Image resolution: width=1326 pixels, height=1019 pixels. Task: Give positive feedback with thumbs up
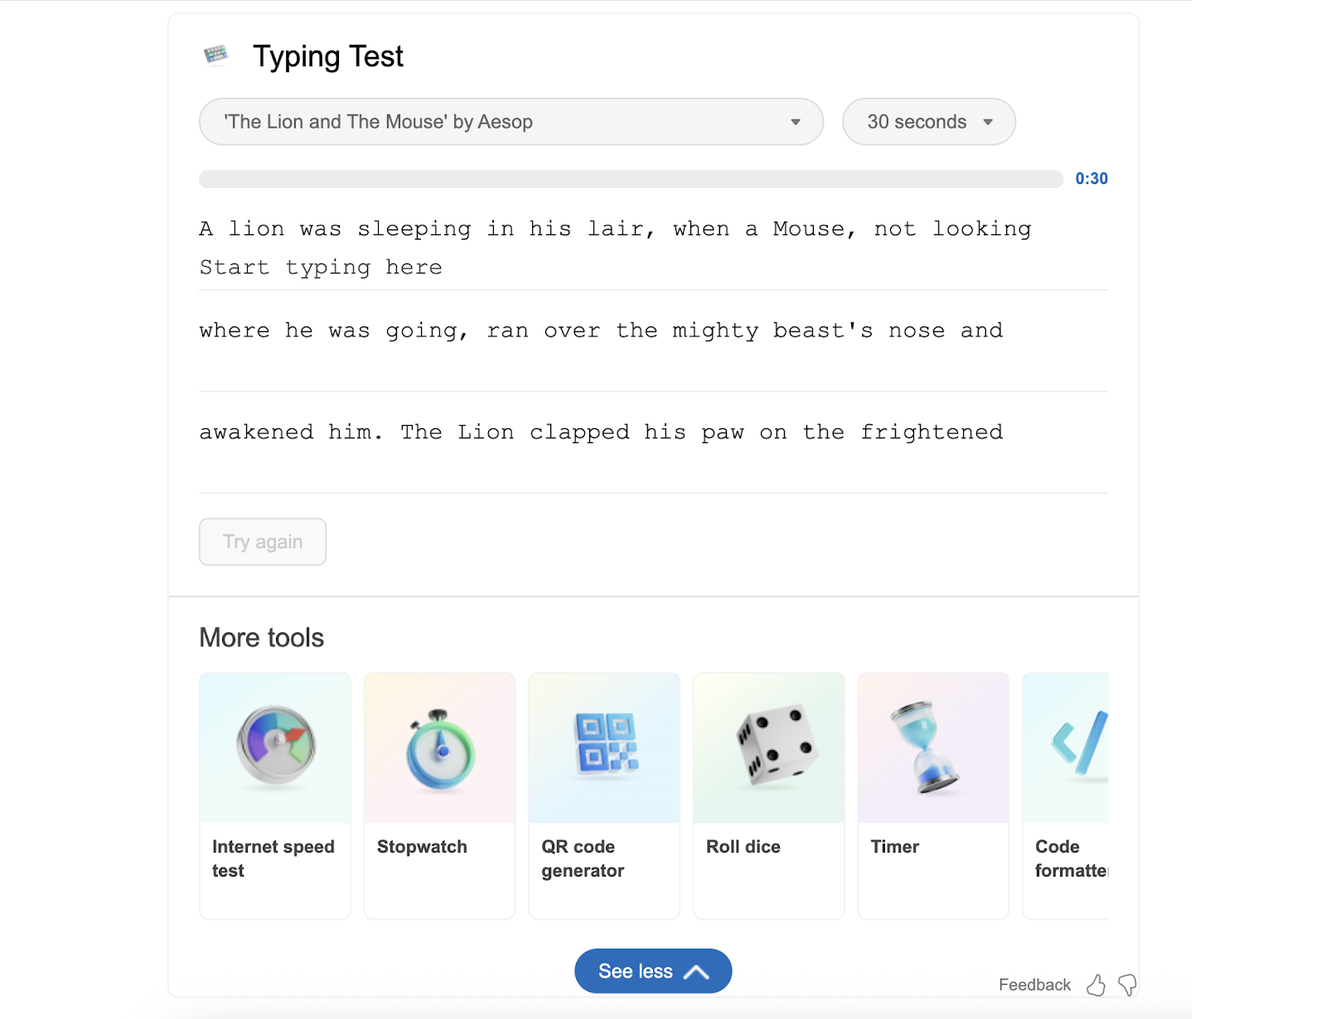point(1096,985)
